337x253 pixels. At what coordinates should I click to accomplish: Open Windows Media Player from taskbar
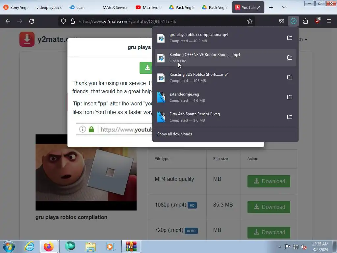tap(111, 246)
